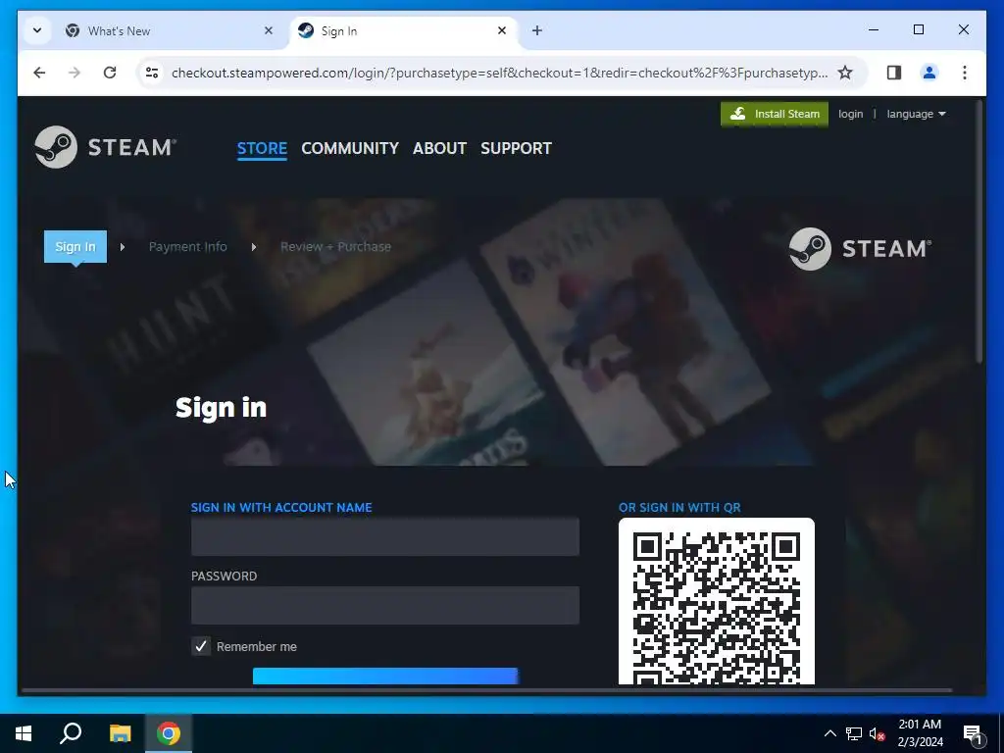Screen dimensions: 1004x753
Task: Switch to the What's New tab
Action: point(171,30)
